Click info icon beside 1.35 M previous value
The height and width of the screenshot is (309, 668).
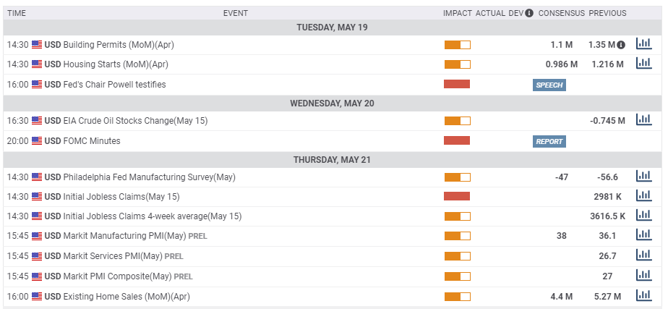pos(621,45)
